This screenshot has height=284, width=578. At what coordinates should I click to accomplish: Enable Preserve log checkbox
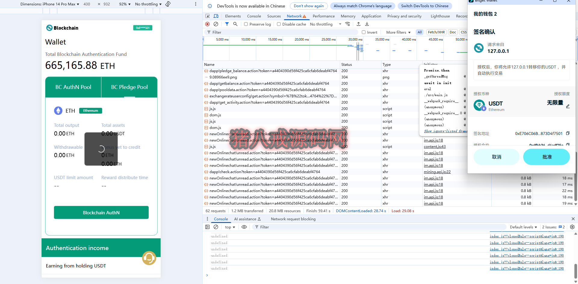click(x=246, y=24)
